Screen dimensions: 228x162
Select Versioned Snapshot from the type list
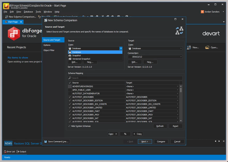point(81,59)
